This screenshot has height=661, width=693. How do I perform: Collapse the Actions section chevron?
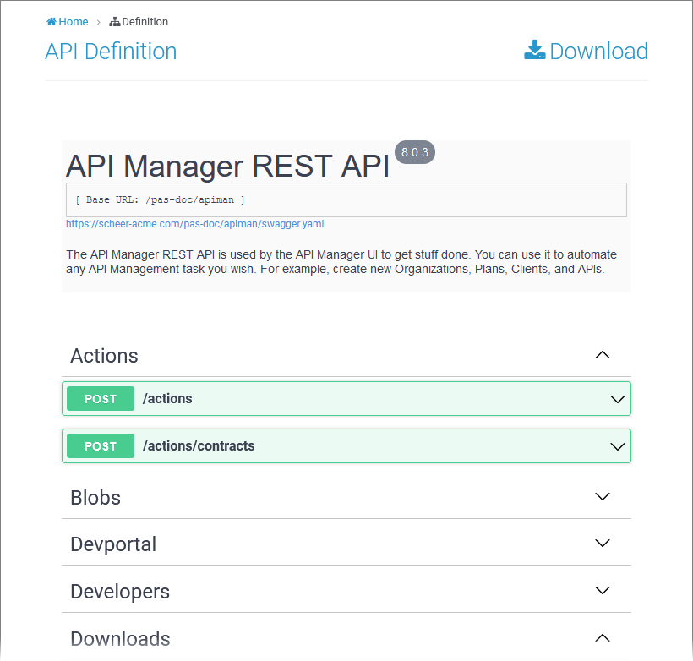(603, 356)
